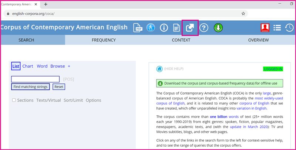Open the question mark help icon
296x150 pixels.
(x=204, y=28)
